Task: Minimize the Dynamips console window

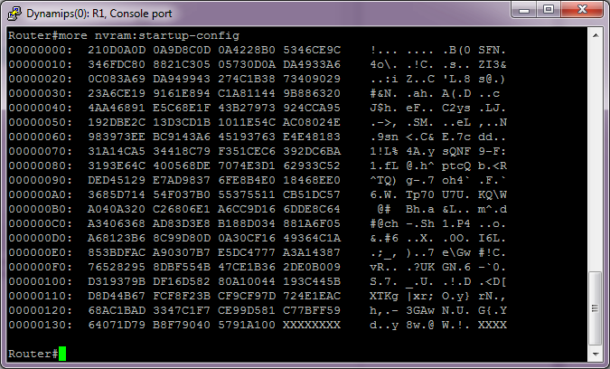Action: [x=523, y=10]
